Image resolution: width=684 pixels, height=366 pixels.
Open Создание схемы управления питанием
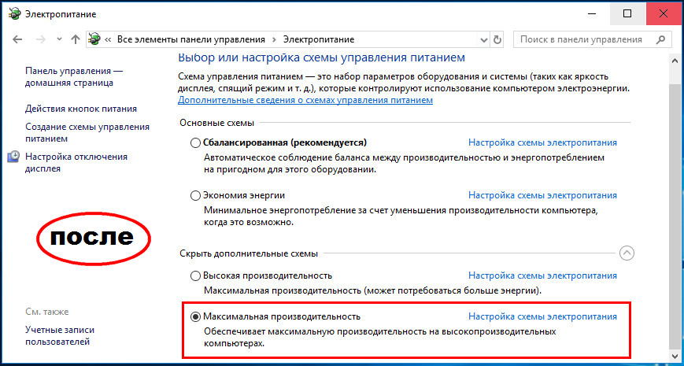(87, 132)
